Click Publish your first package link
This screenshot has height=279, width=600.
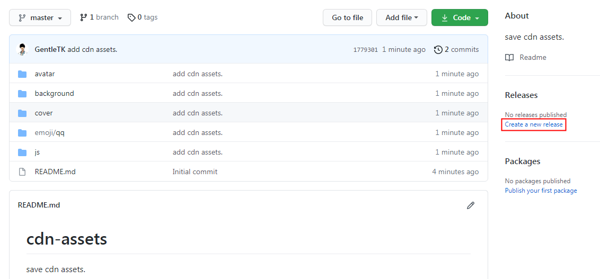[541, 191]
